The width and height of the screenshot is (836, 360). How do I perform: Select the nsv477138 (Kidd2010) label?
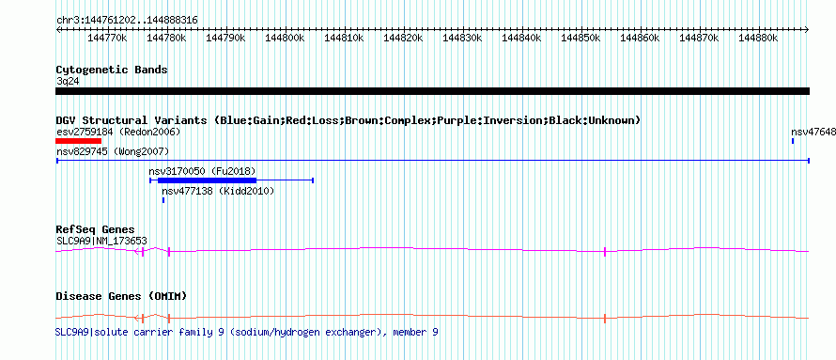tap(218, 191)
